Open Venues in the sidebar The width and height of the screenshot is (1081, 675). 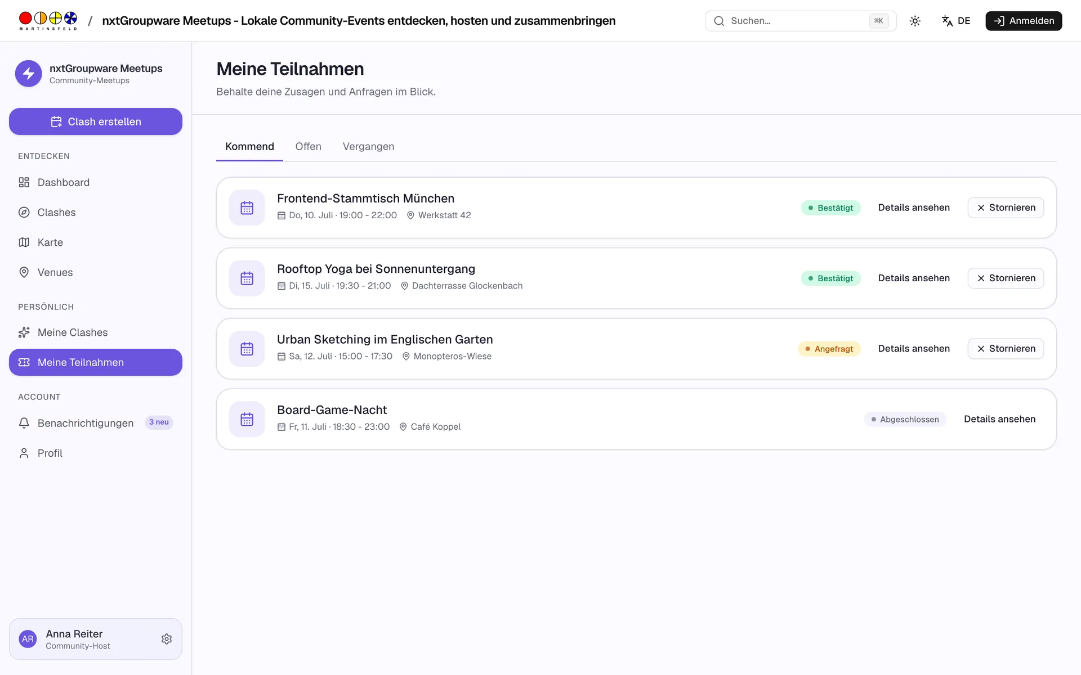click(96, 272)
